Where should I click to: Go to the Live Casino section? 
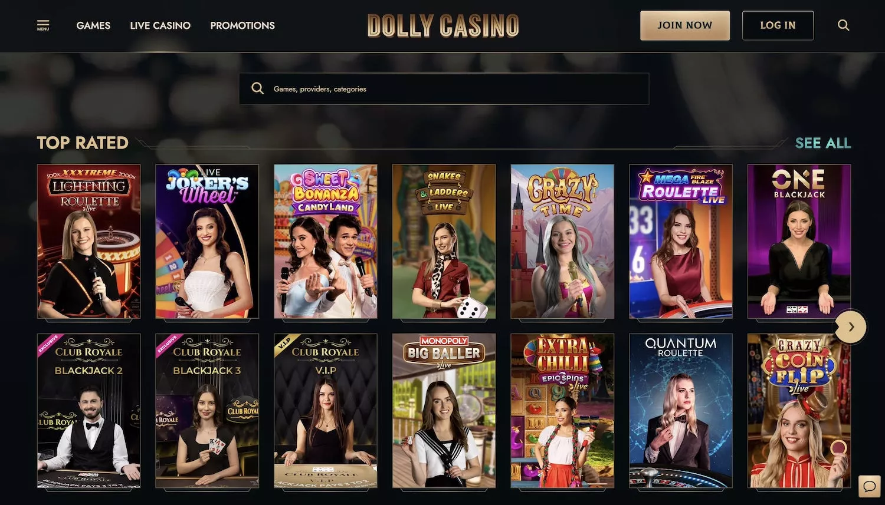[160, 25]
